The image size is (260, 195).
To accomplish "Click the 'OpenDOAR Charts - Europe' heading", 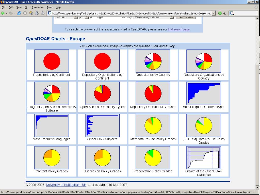I will 55,39.
